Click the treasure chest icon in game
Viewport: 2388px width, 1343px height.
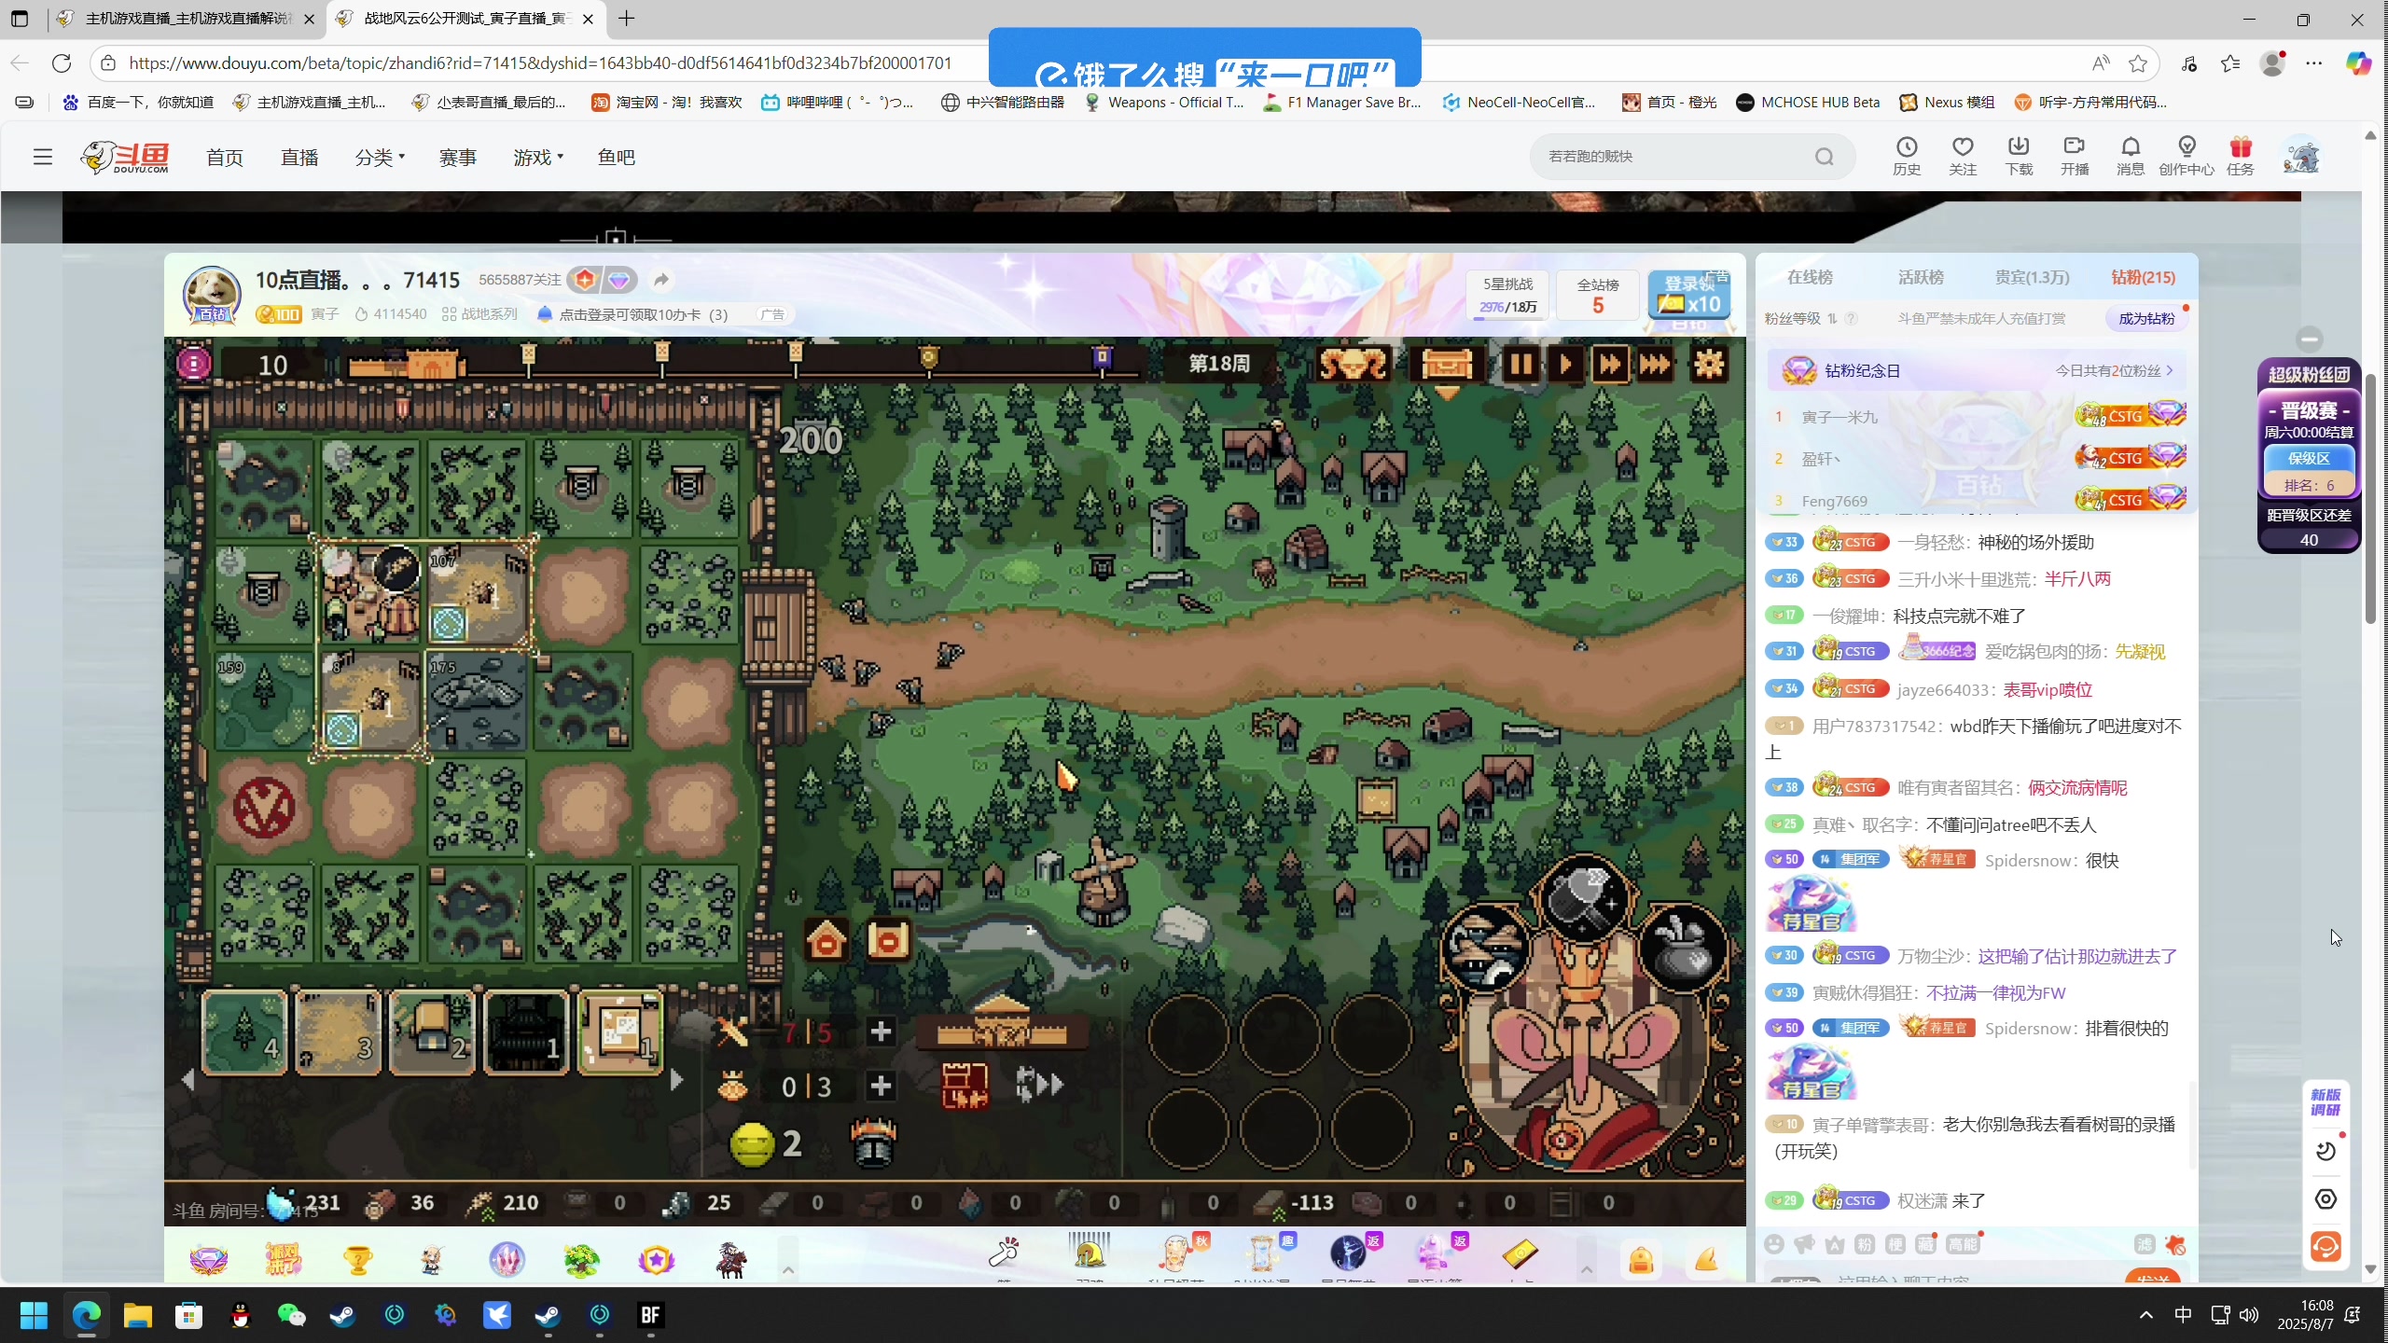pos(1446,365)
